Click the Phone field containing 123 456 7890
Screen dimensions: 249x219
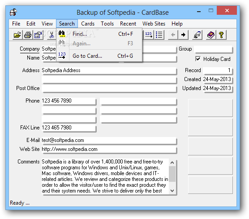pyautogui.click(x=69, y=101)
